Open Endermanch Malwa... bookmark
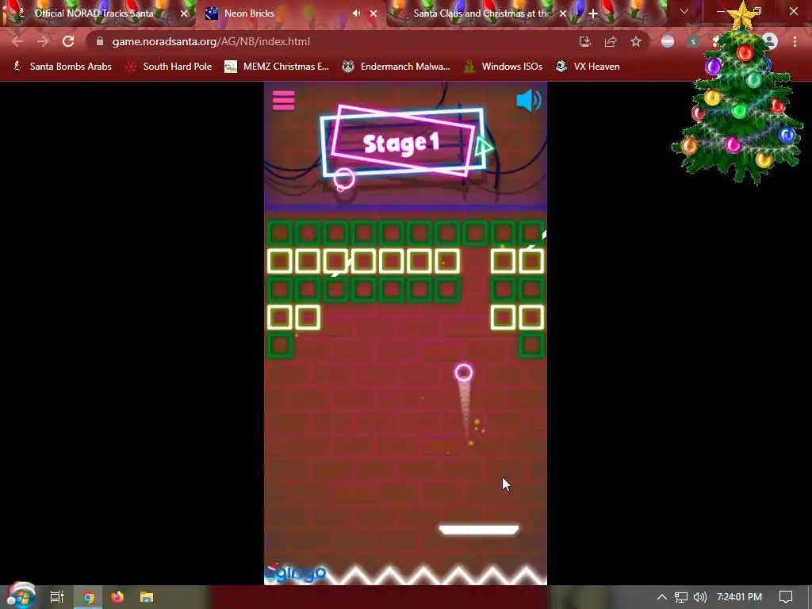The image size is (812, 609). tap(396, 67)
